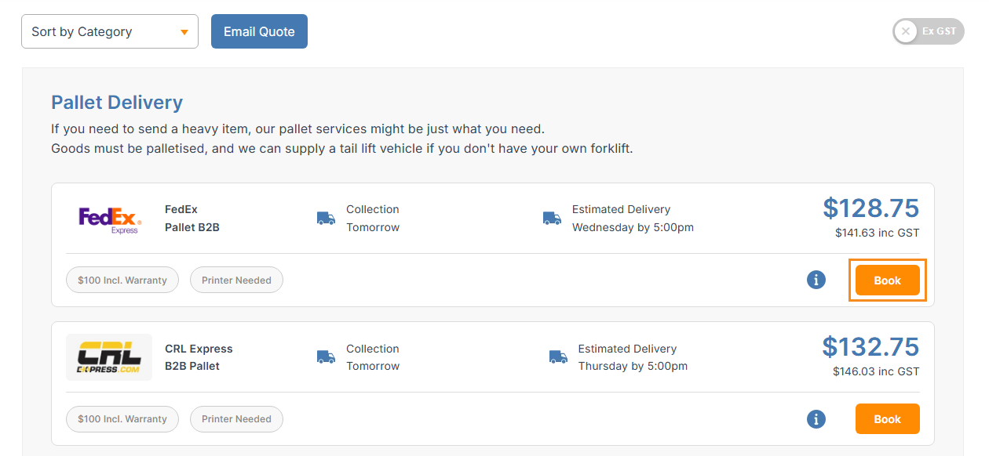Image resolution: width=989 pixels, height=456 pixels.
Task: Click the FedEx estimated delivery truck icon
Action: point(552,218)
